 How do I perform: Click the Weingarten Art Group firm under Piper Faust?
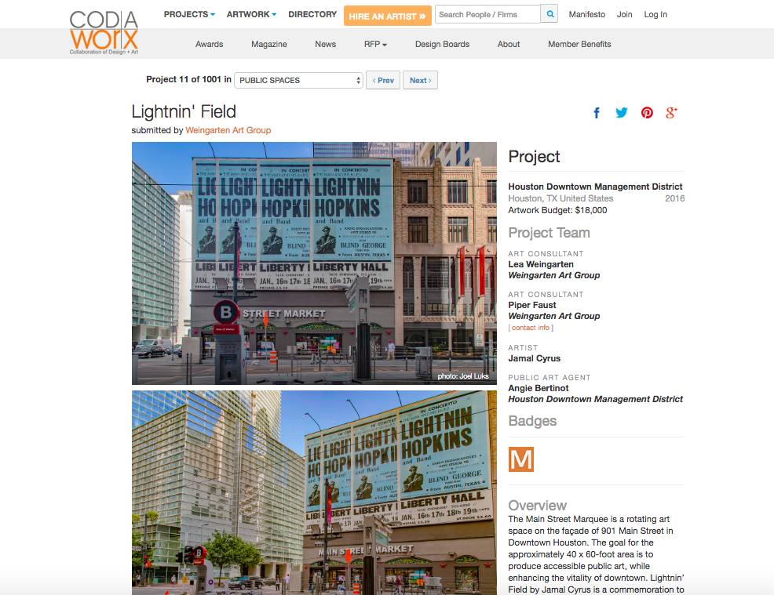point(554,316)
